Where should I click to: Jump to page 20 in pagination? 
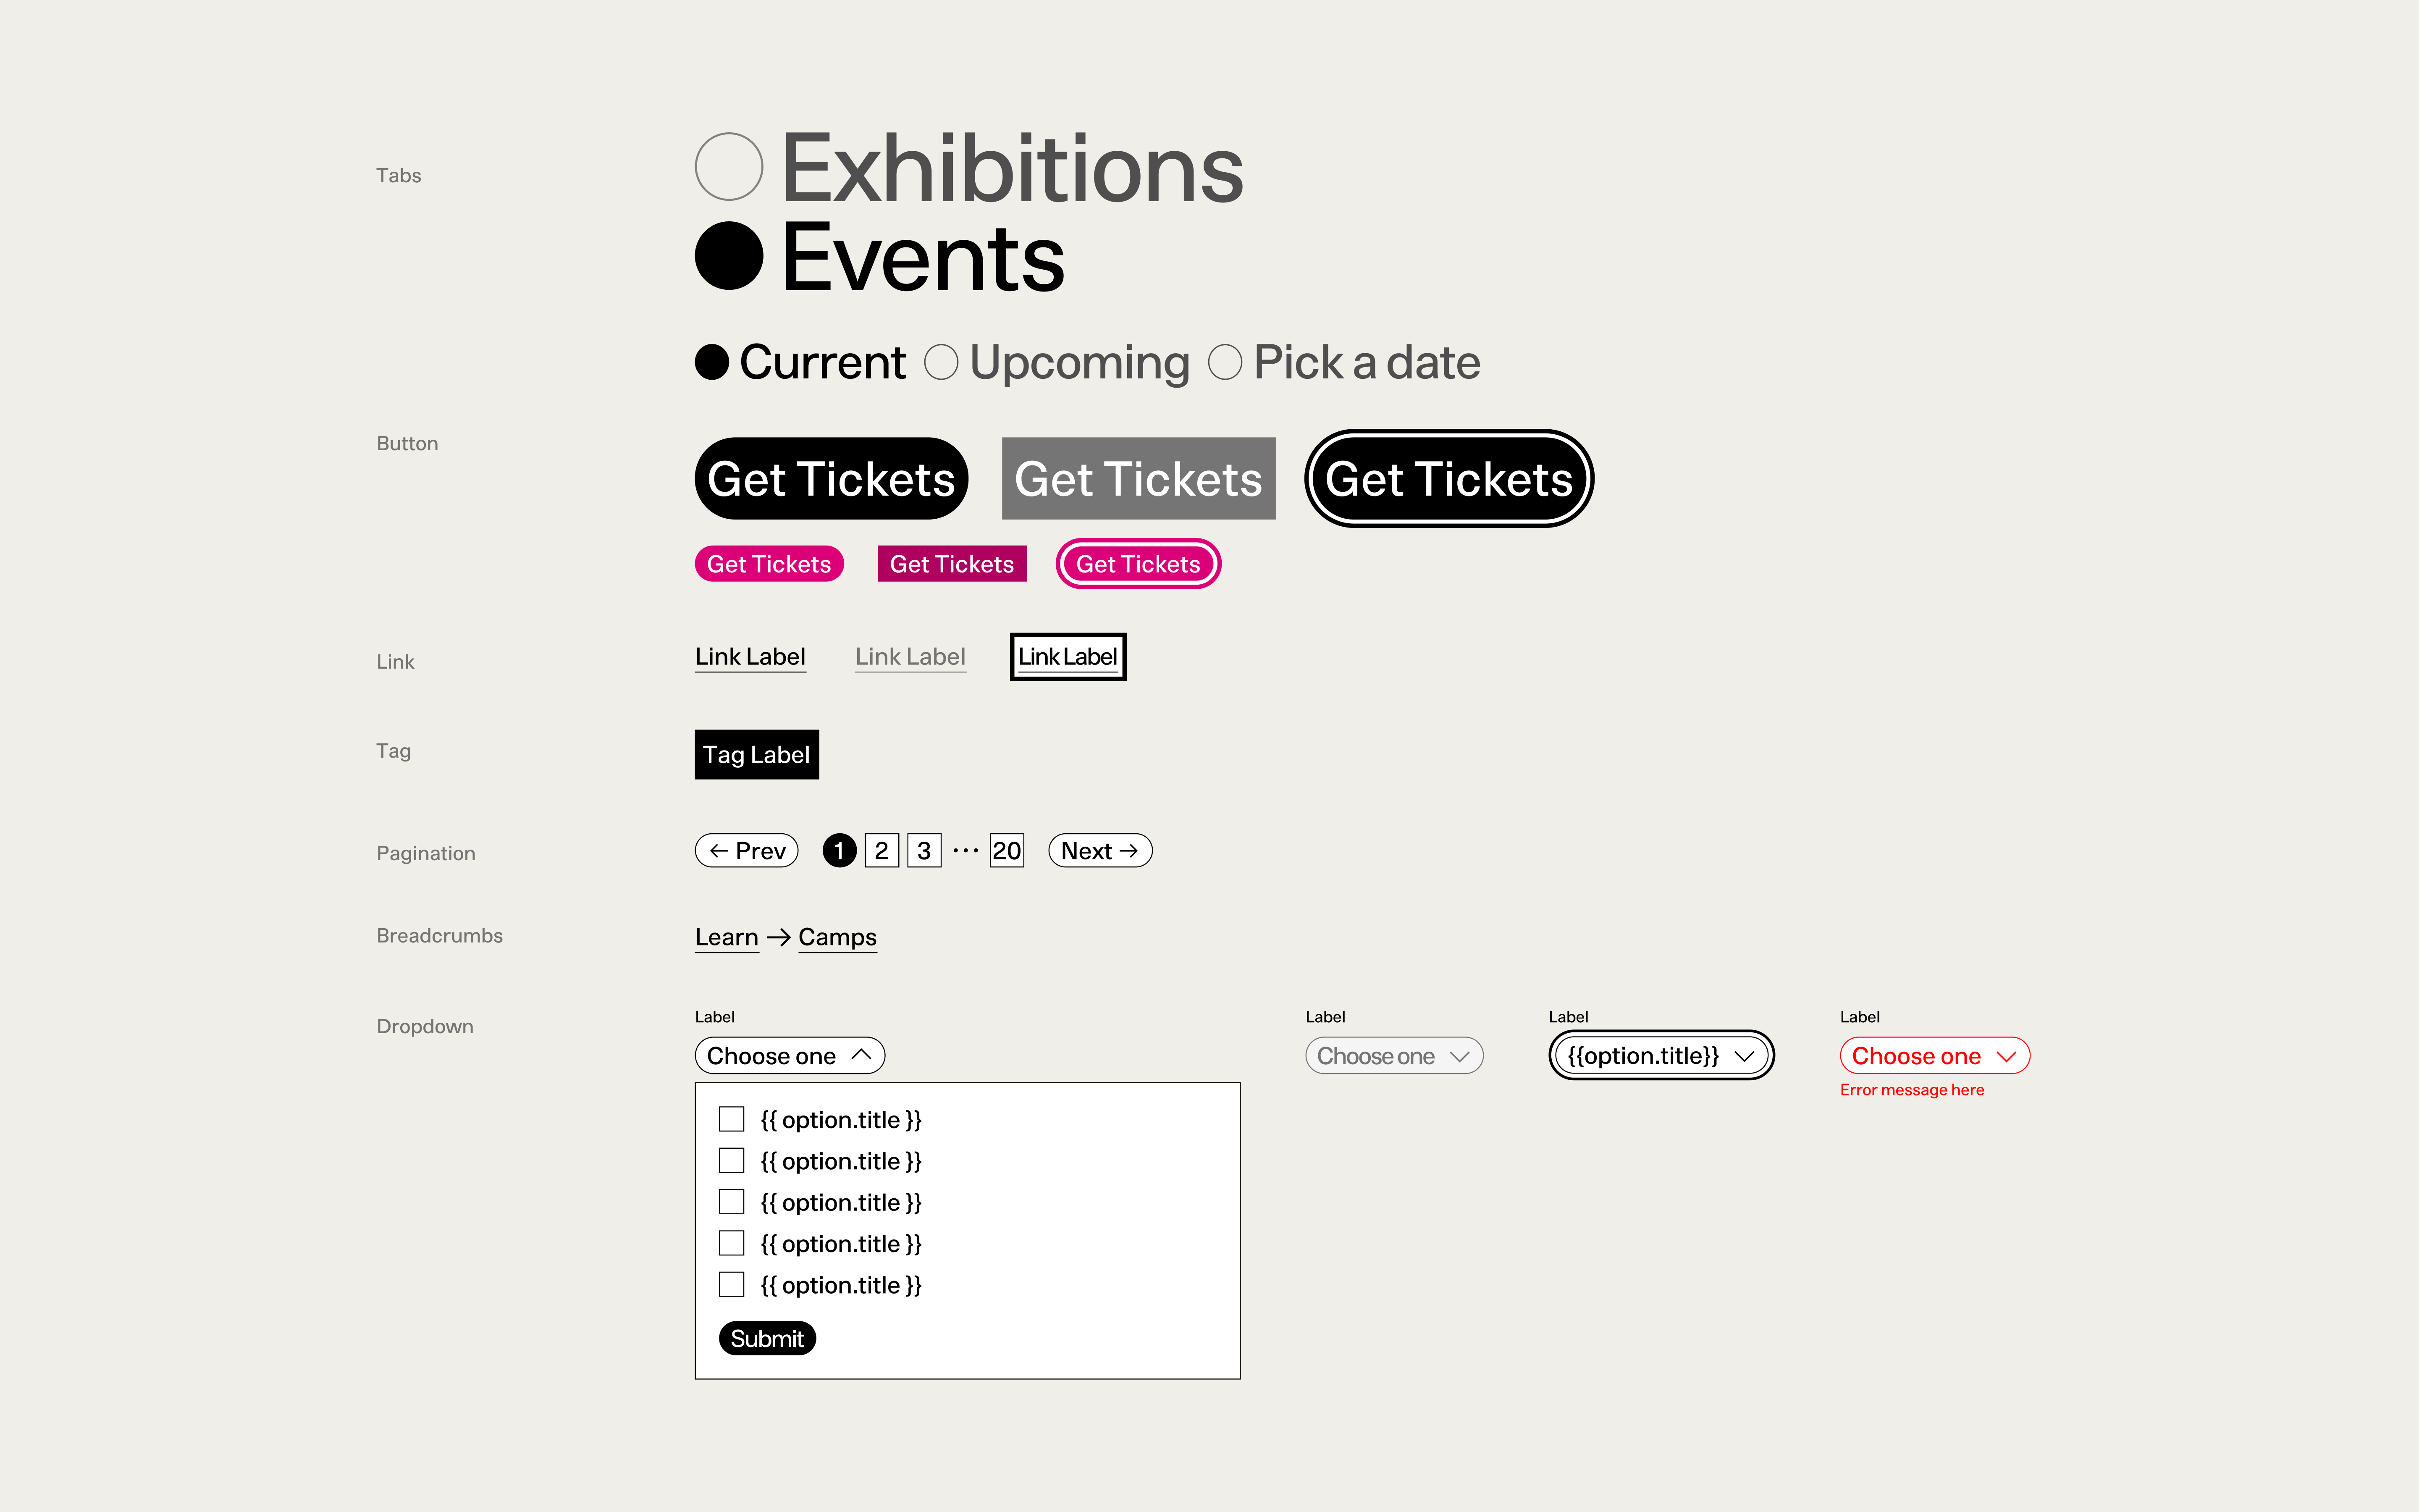coord(1007,851)
